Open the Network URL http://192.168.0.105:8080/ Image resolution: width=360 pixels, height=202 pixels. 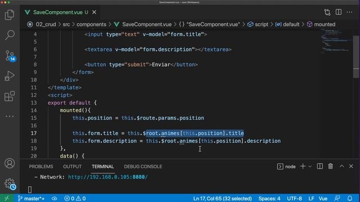(x=108, y=177)
